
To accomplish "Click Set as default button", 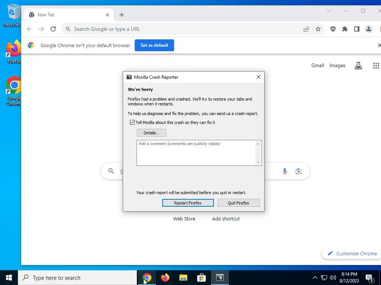I will coord(154,45).
